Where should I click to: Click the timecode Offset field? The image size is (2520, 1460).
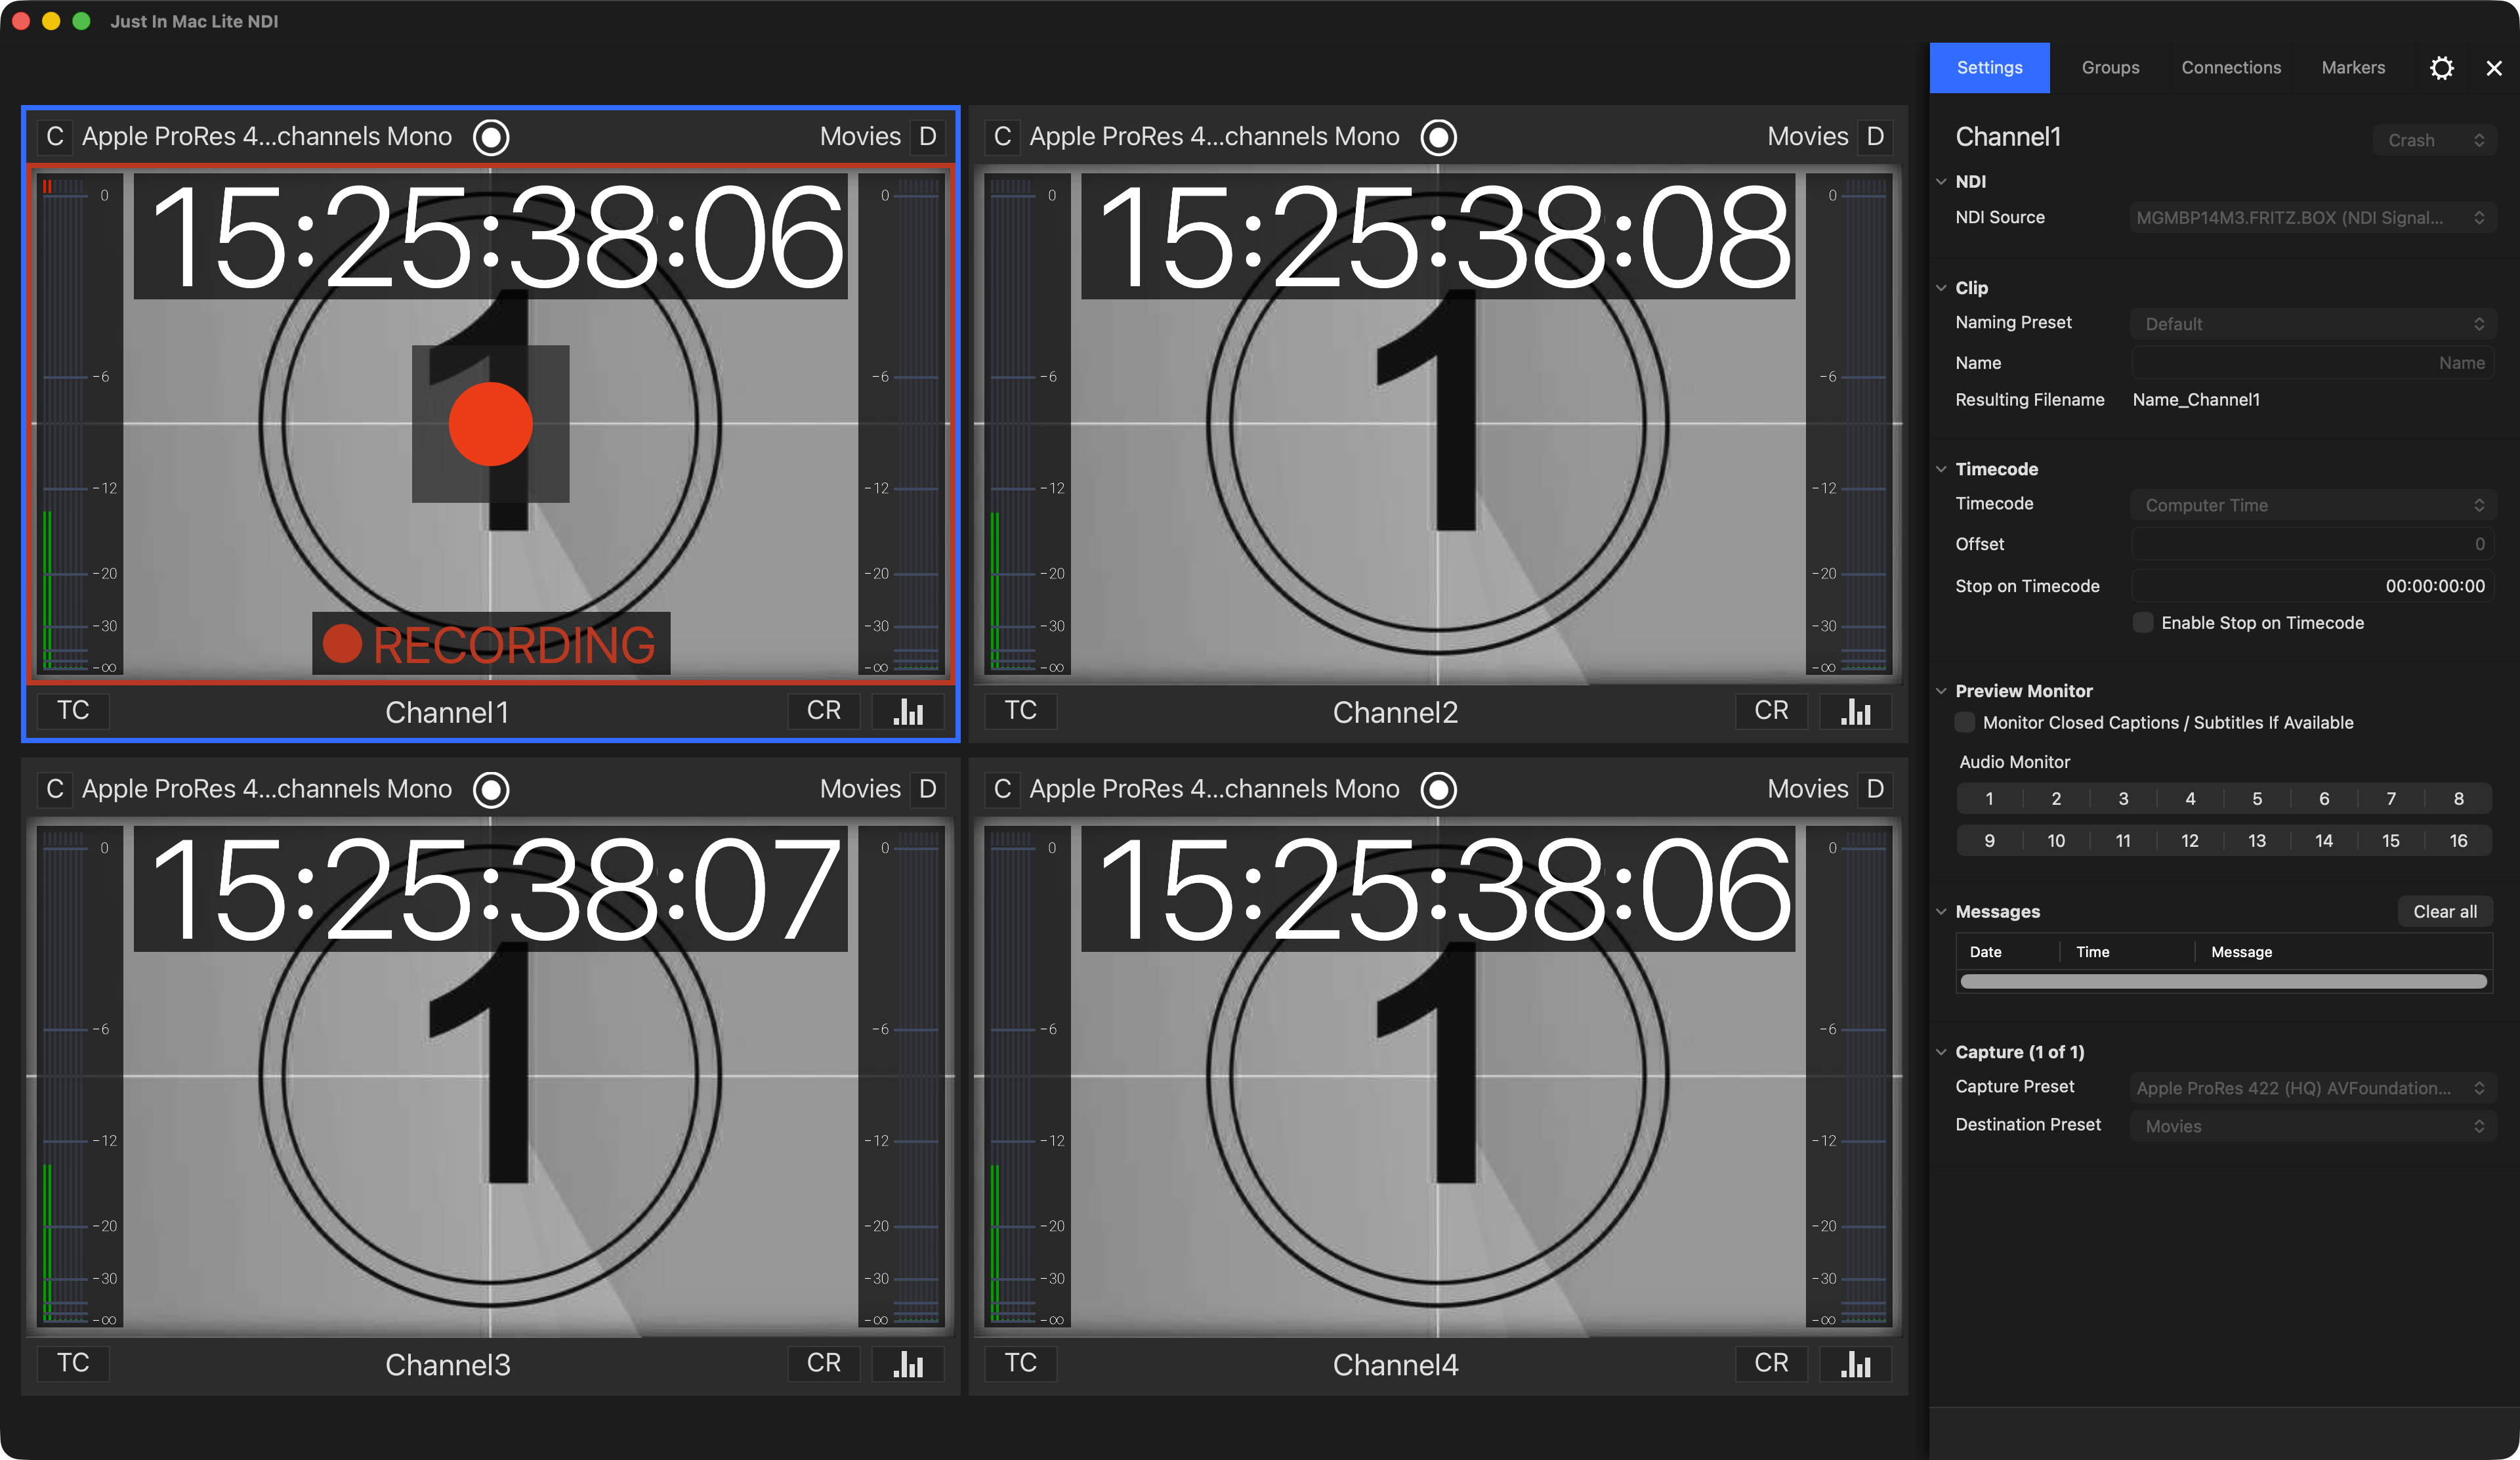[2312, 544]
